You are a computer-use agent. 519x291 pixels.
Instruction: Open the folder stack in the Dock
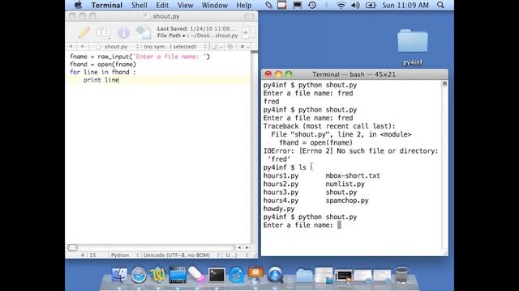pyautogui.click(x=304, y=276)
